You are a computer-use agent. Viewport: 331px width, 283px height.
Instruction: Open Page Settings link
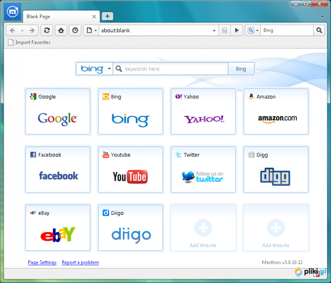pos(42,262)
